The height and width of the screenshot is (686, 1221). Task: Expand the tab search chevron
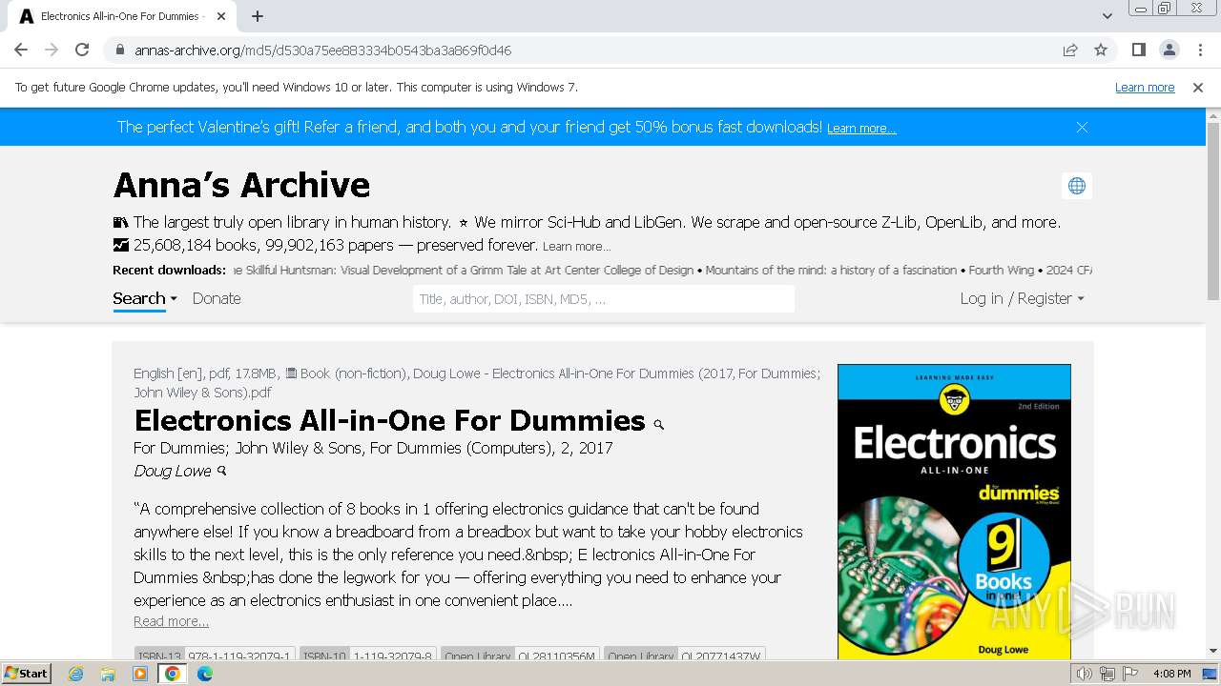(x=1107, y=16)
